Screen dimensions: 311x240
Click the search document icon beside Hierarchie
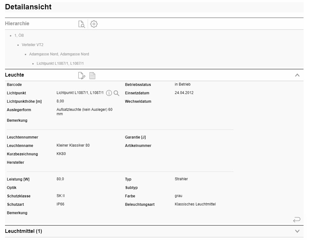click(x=81, y=24)
